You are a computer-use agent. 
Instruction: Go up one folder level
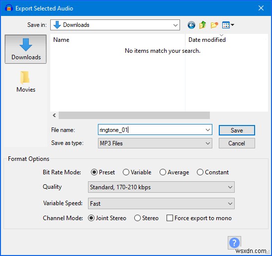point(202,25)
